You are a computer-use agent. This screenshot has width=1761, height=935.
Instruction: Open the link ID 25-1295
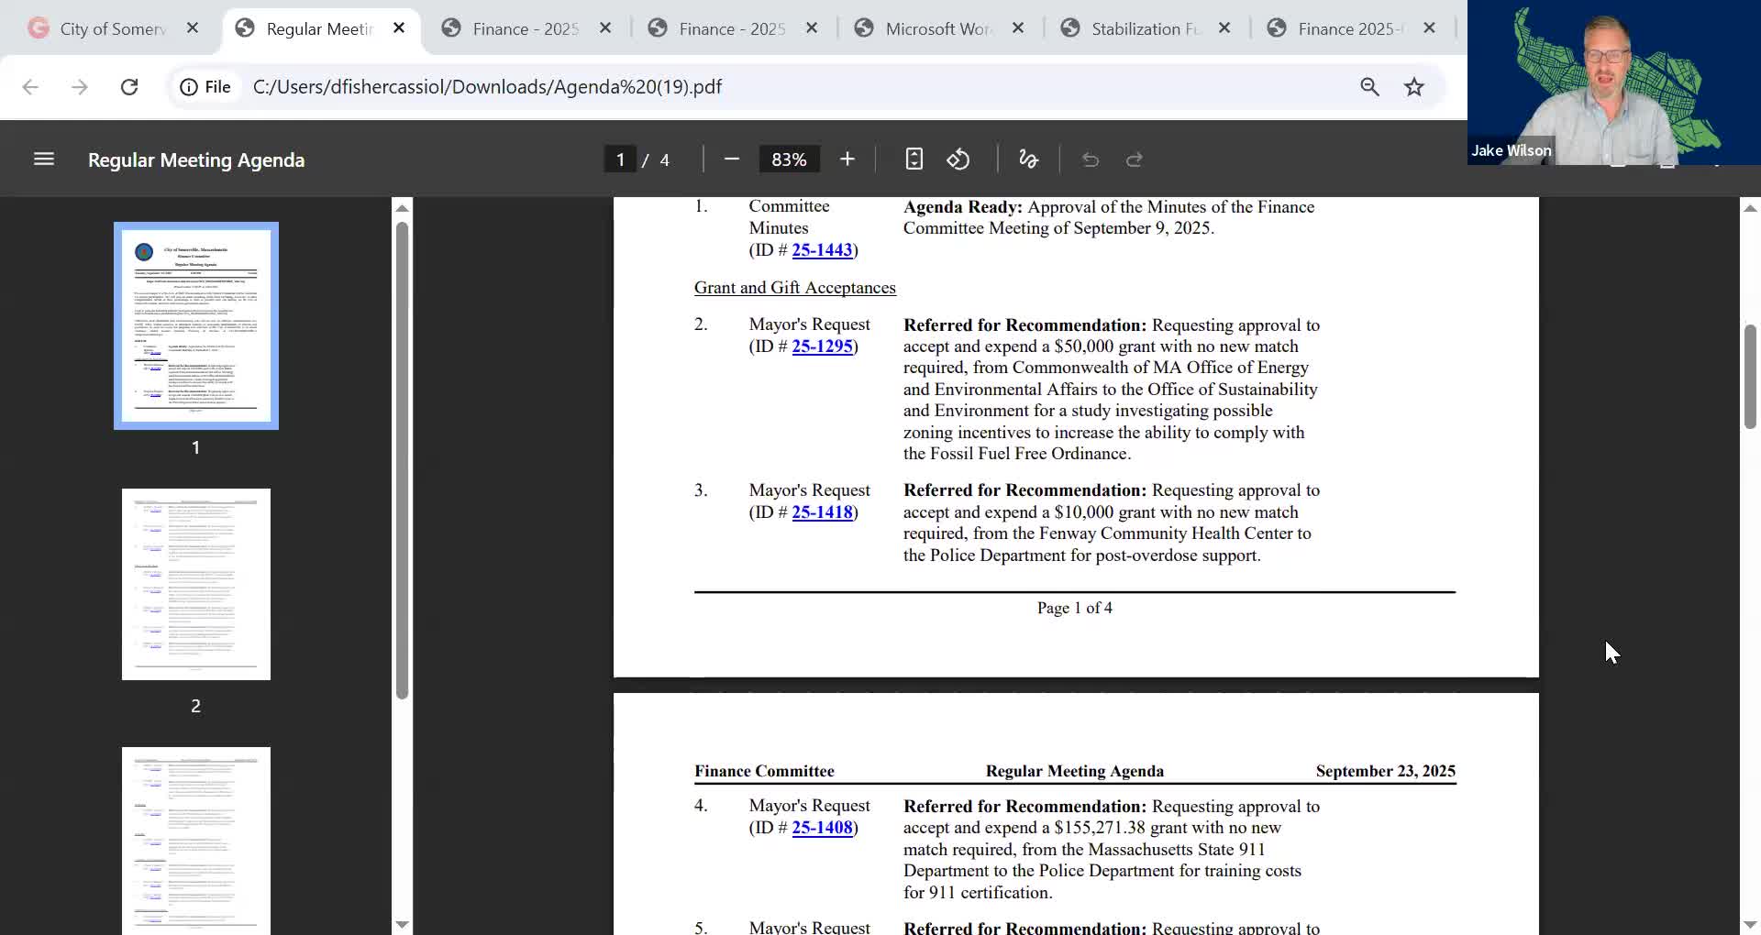(x=822, y=346)
